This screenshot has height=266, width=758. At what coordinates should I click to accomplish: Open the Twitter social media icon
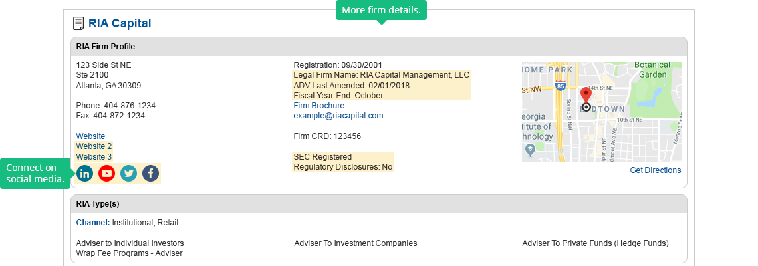(128, 174)
